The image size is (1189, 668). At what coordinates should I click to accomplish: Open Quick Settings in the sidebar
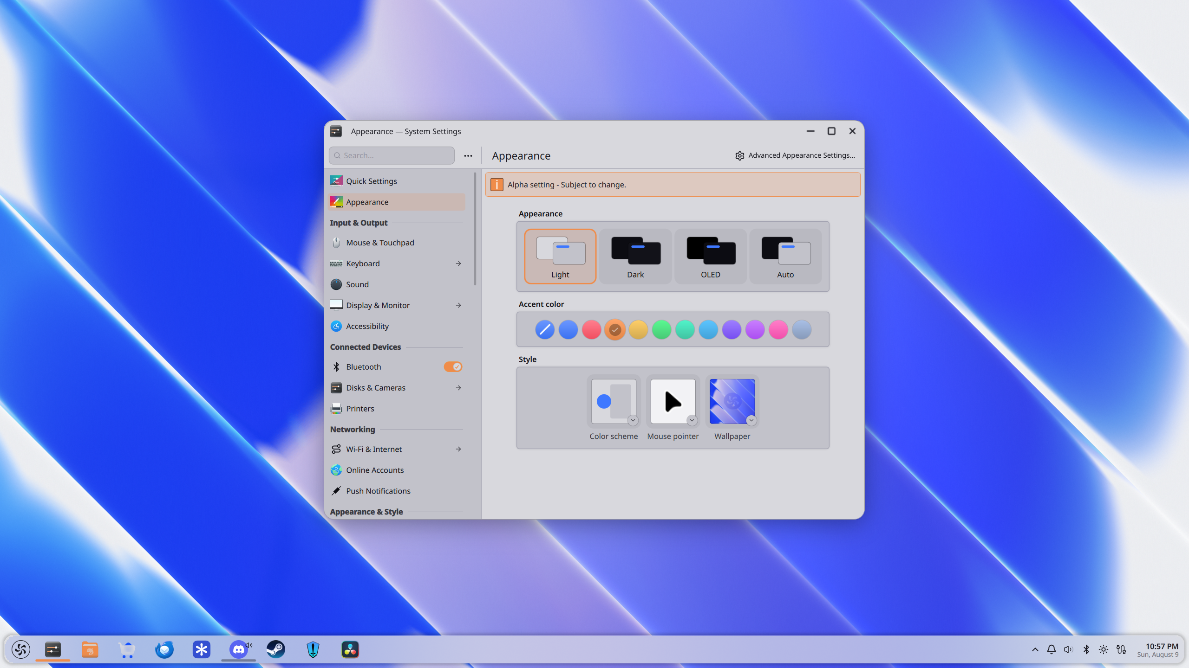point(397,181)
